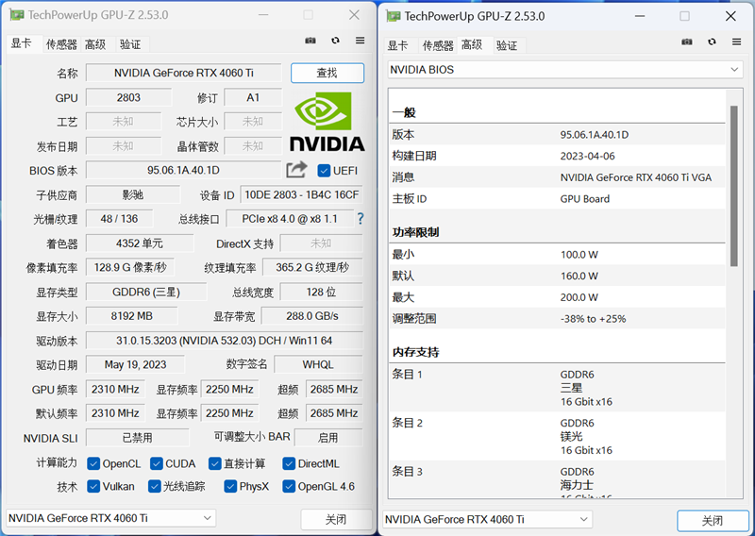755x536 pixels.
Task: Click 关闭 button in right window
Action: [x=713, y=521]
